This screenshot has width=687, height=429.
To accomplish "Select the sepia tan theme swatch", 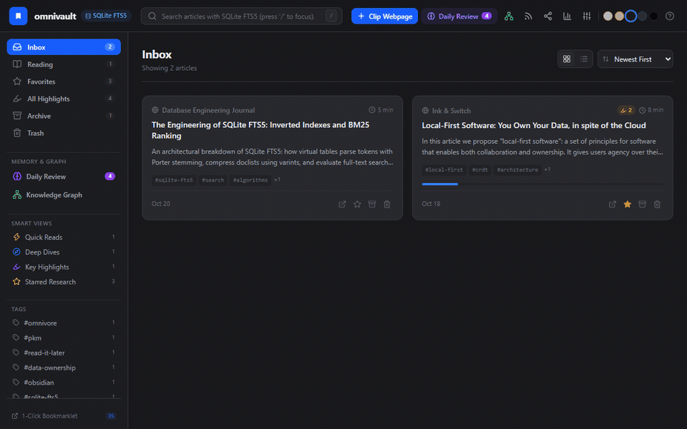I will (619, 16).
